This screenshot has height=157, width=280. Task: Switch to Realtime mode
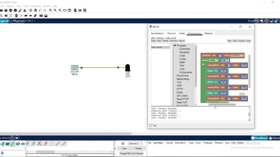pyautogui.click(x=259, y=138)
